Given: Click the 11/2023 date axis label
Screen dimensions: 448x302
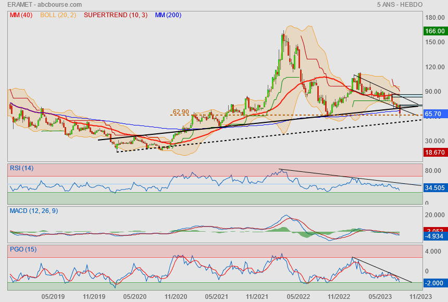Looking at the screenshot, I should point(420,297).
